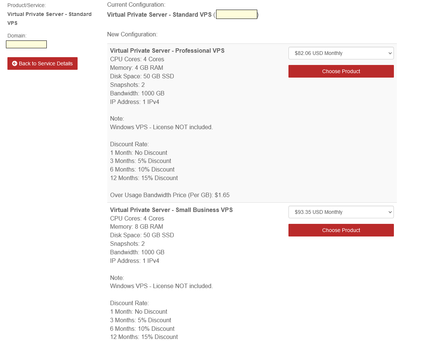Click Over Usage Bandwidth Price text
The width and height of the screenshot is (421, 346).
click(170, 195)
